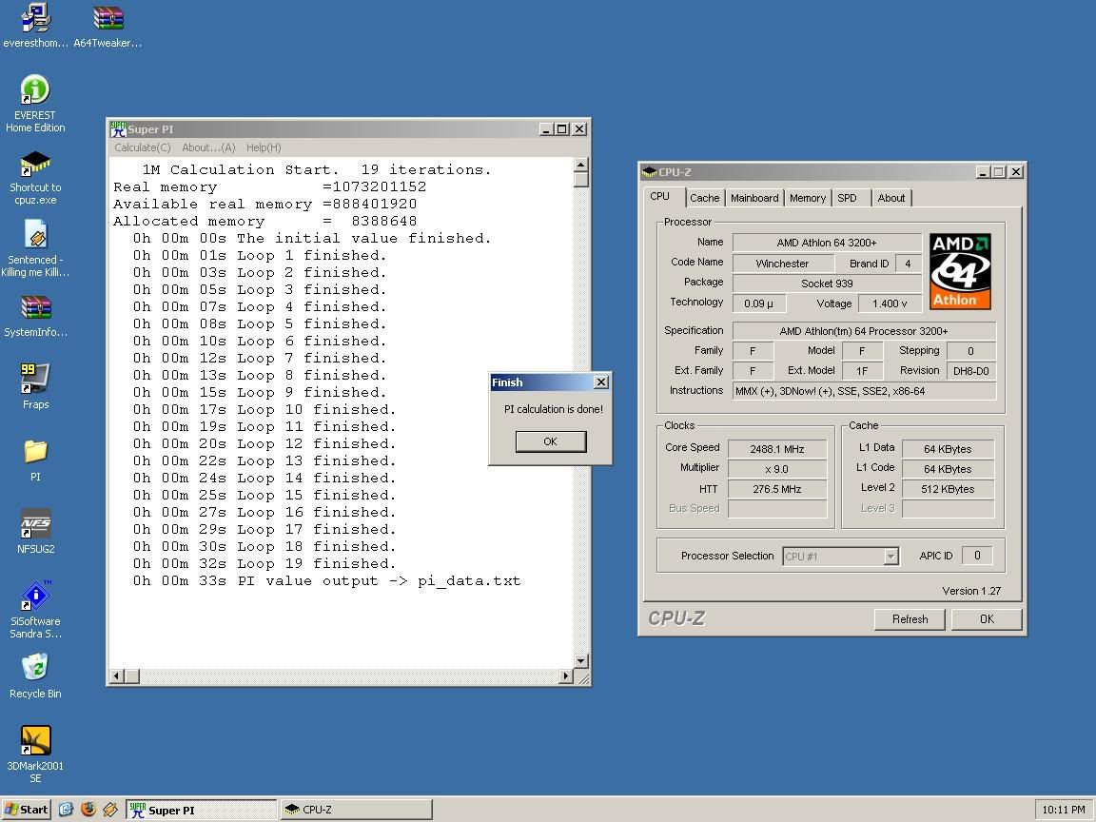
Task: Click the Code Name Winchester field
Action: (x=783, y=264)
